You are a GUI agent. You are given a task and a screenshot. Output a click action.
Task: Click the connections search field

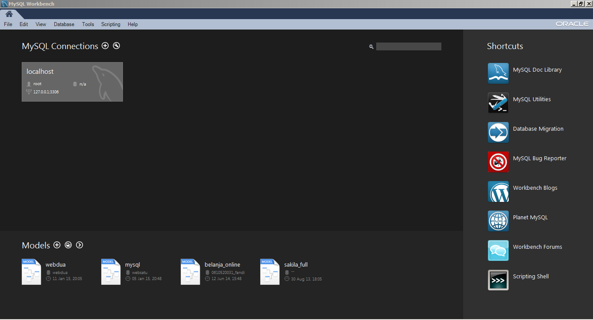[408, 46]
